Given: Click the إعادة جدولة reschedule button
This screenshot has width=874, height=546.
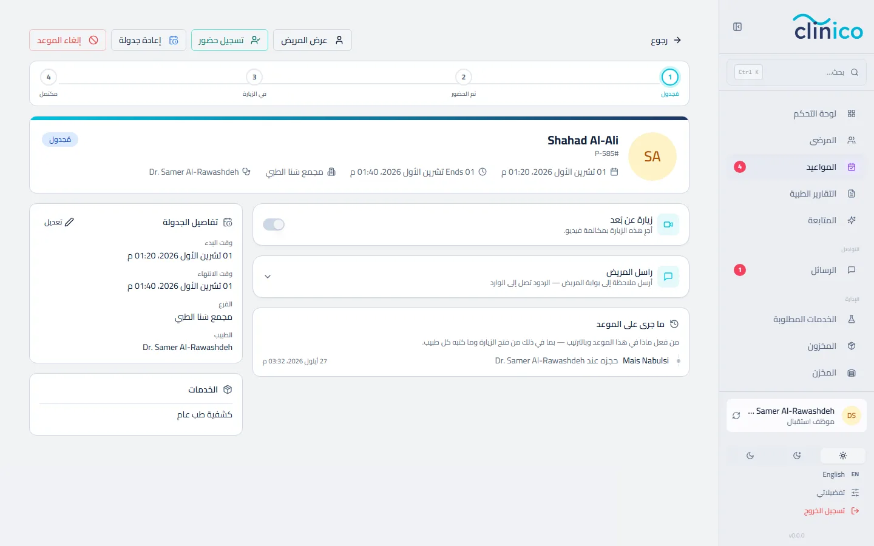Looking at the screenshot, I should (x=149, y=40).
